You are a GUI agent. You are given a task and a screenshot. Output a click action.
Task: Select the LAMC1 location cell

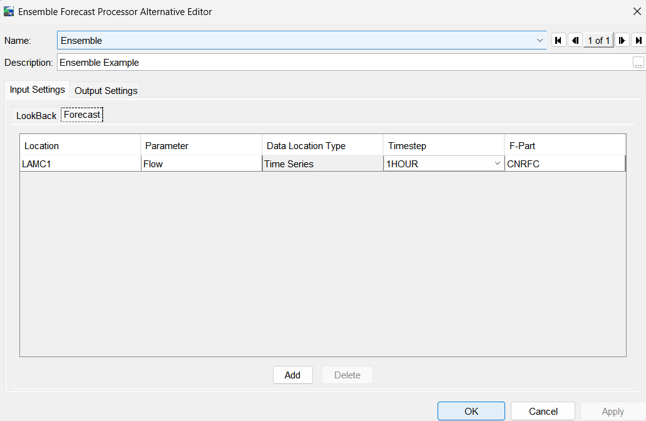80,164
